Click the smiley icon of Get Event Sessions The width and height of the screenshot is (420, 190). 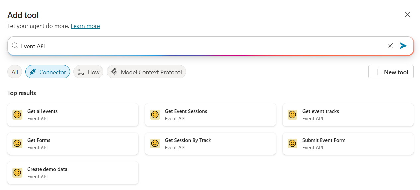coord(155,115)
